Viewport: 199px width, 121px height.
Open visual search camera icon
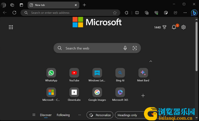(x=135, y=48)
